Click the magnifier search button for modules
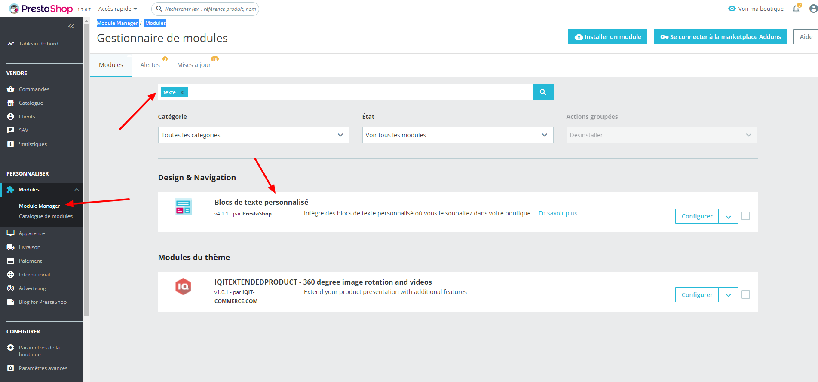 (543, 92)
